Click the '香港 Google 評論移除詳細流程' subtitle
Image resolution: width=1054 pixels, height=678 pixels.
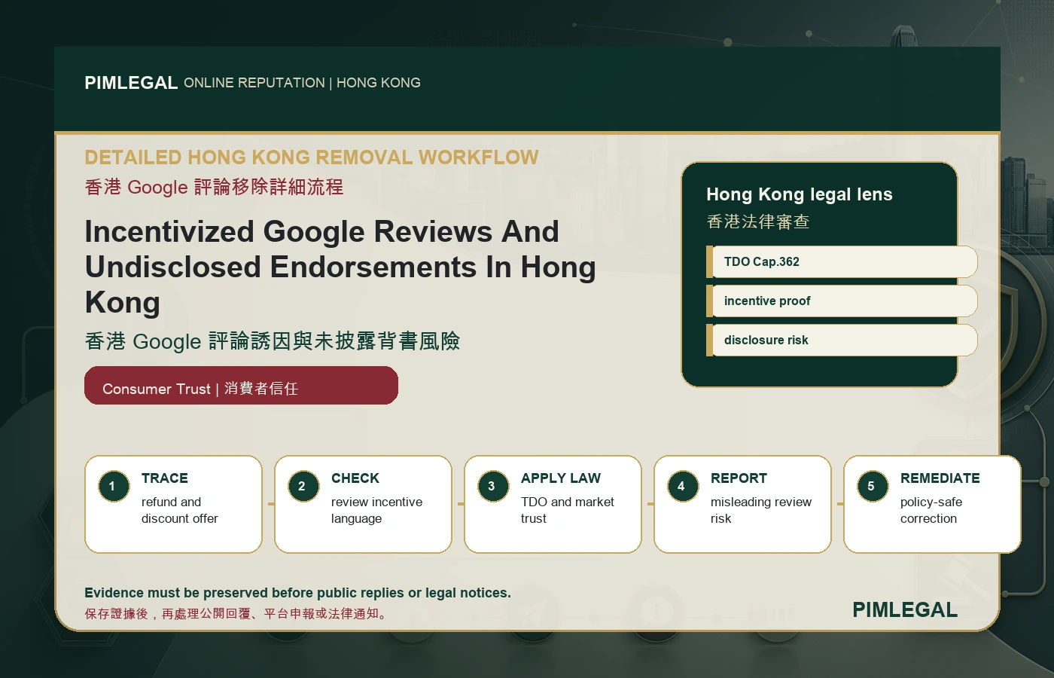point(214,187)
